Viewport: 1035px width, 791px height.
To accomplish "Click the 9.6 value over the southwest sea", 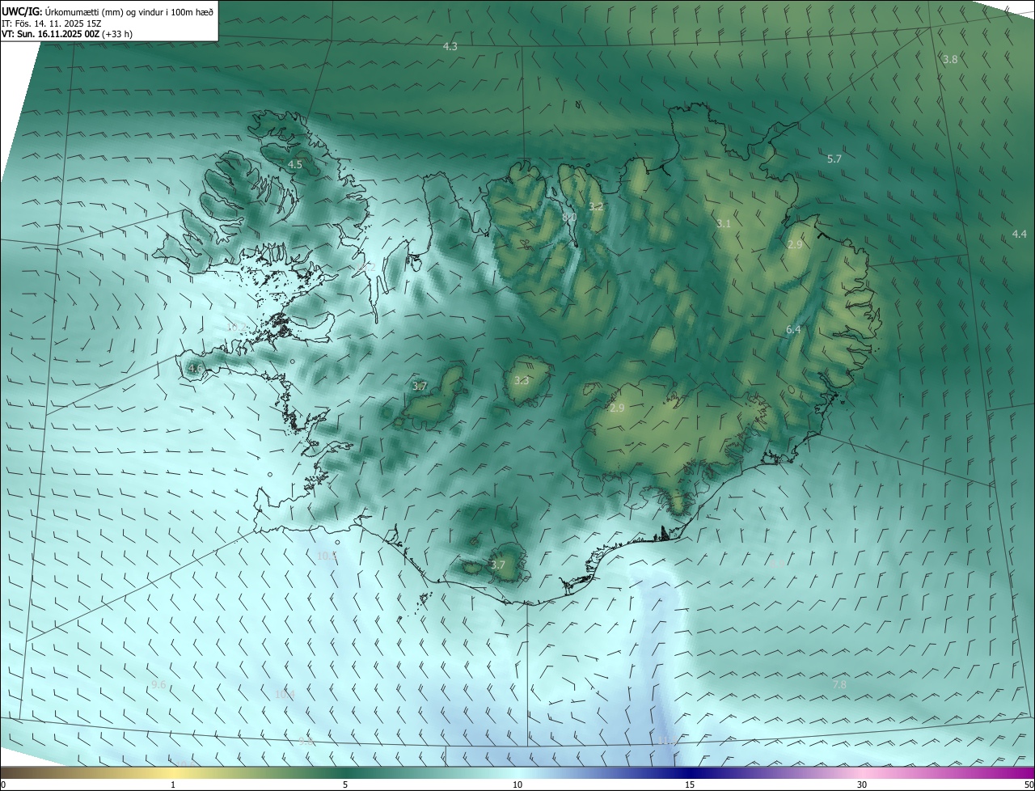I will pyautogui.click(x=158, y=685).
